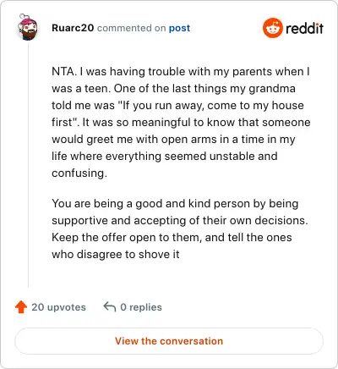The height and width of the screenshot is (369, 338).
Task: Click the word "grandma" in comment
Action: [x=272, y=89]
